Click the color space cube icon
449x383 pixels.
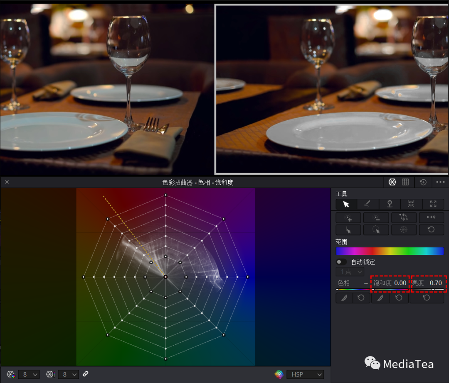click(x=279, y=374)
